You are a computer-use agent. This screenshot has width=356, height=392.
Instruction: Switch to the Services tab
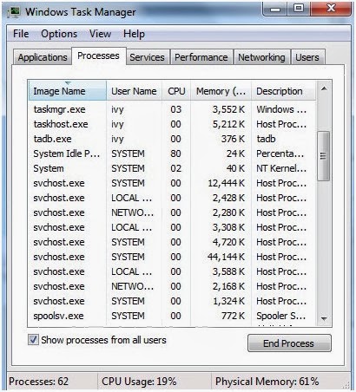[147, 57]
